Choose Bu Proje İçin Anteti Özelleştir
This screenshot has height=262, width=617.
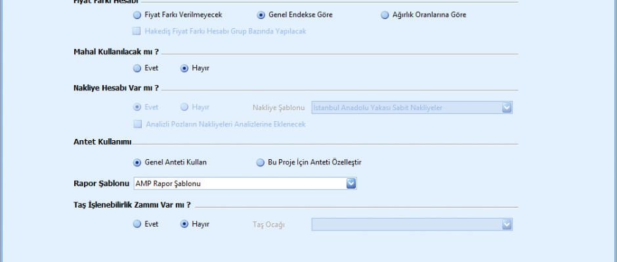coord(261,162)
